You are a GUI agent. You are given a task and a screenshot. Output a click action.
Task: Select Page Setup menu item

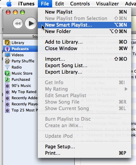tap(85, 147)
